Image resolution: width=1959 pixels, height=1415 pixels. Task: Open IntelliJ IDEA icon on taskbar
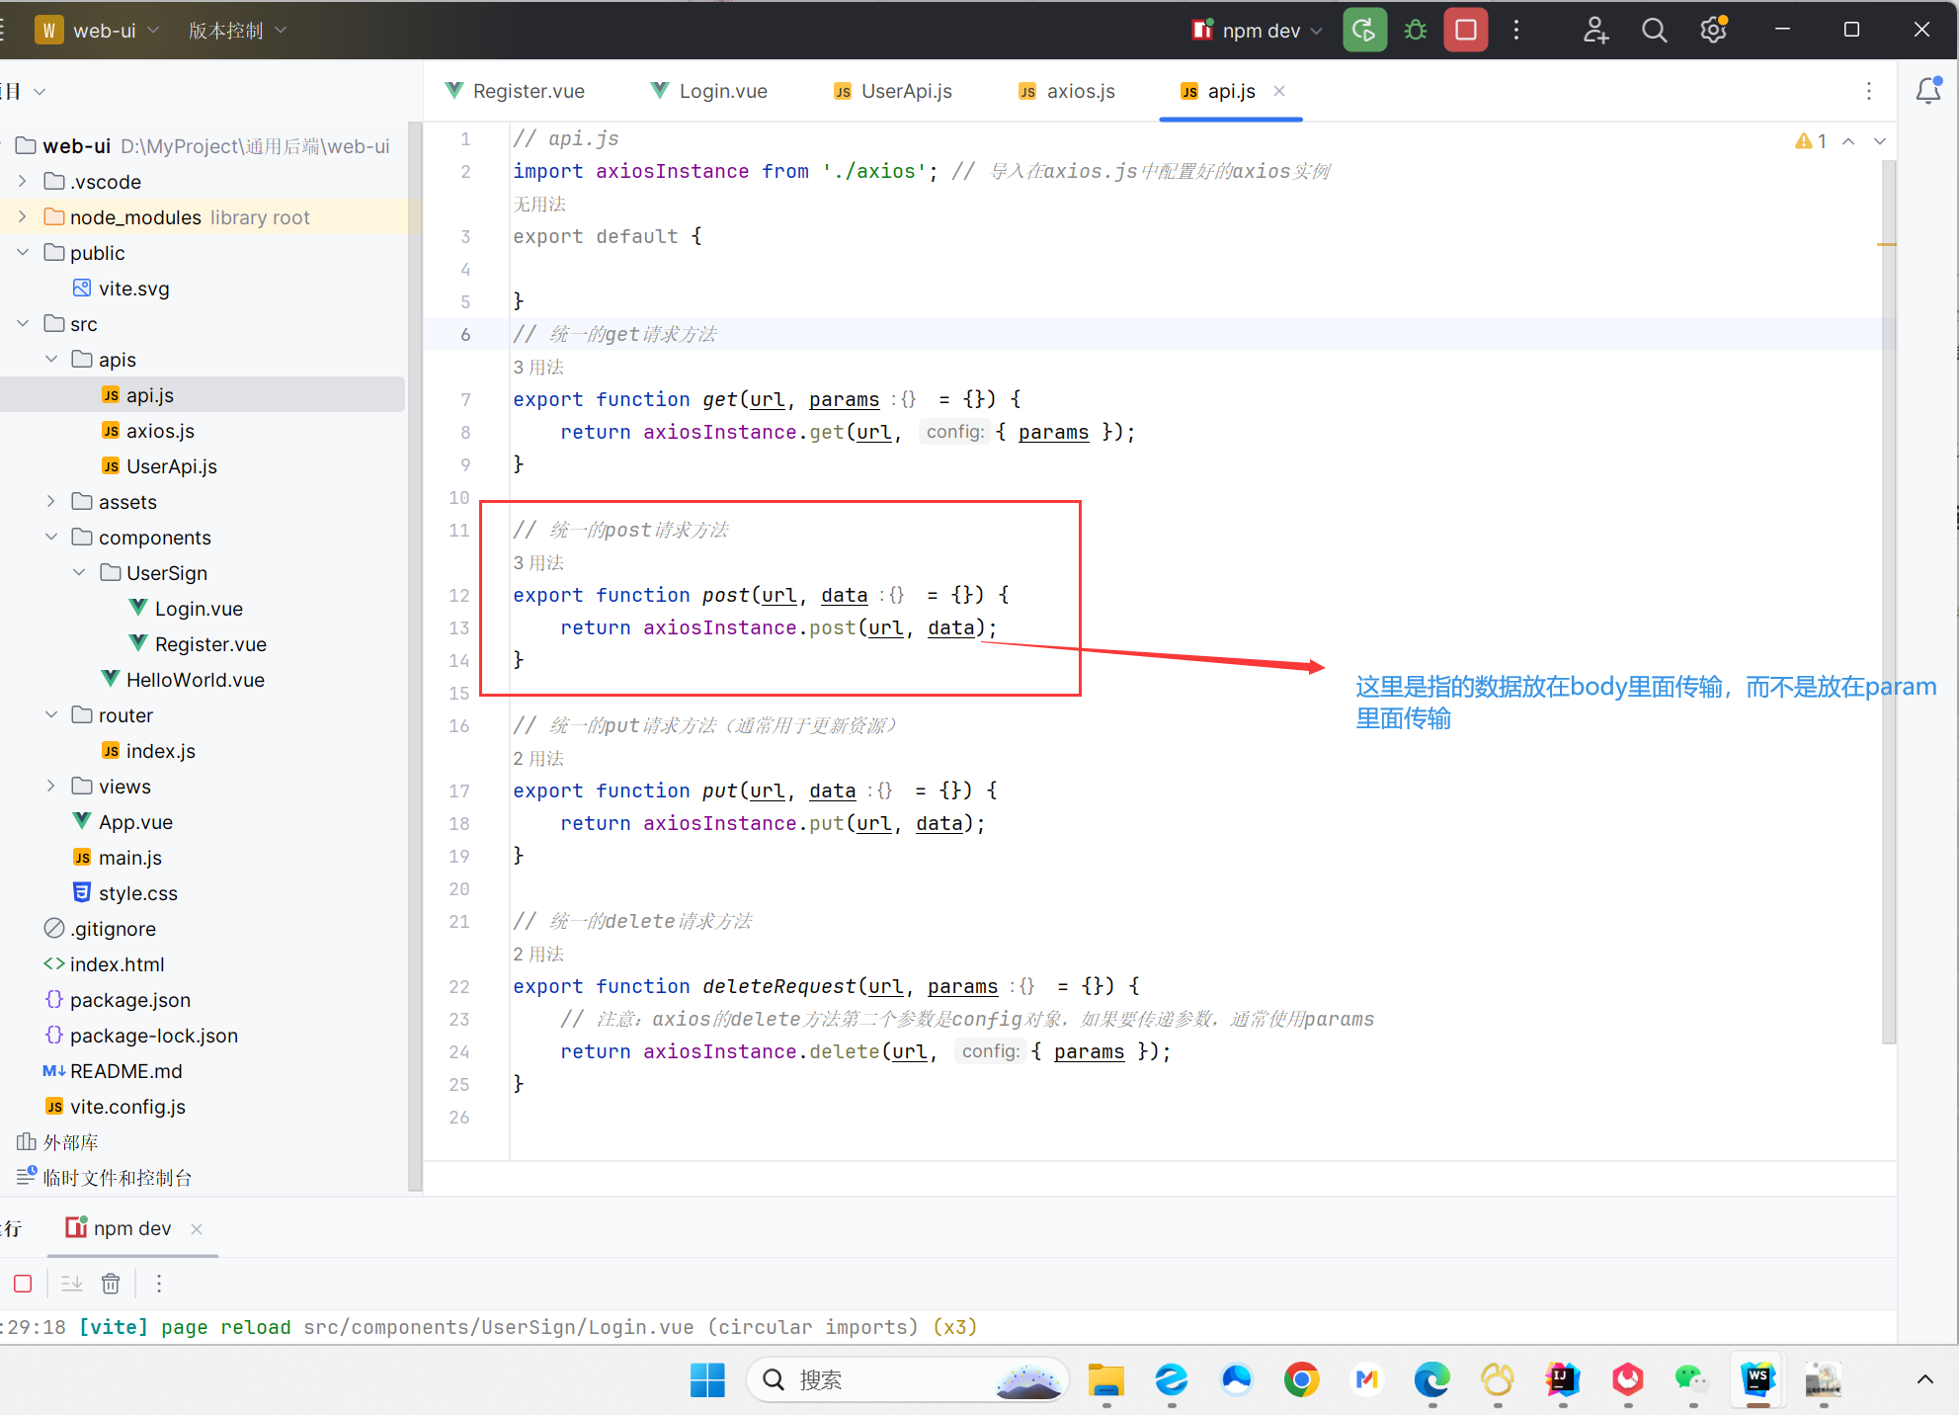pos(1563,1380)
